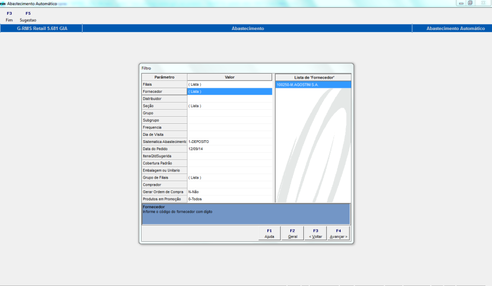Viewport: 492px width, 286px height.
Task: Click the Subgrupo value field
Action: tap(230, 120)
